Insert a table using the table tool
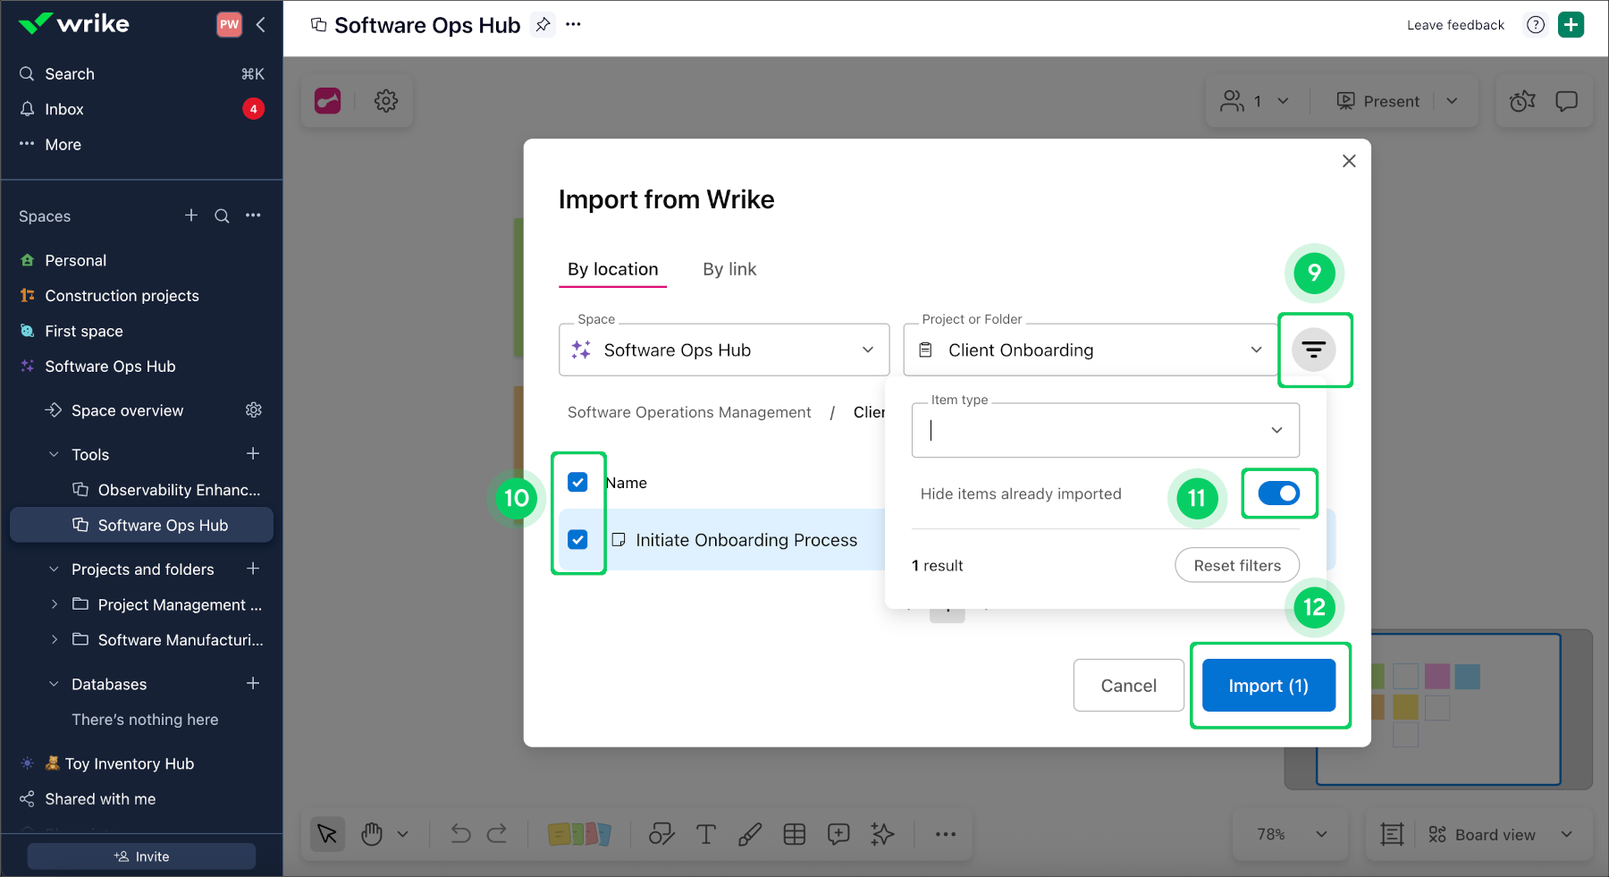The image size is (1609, 877). (x=794, y=834)
